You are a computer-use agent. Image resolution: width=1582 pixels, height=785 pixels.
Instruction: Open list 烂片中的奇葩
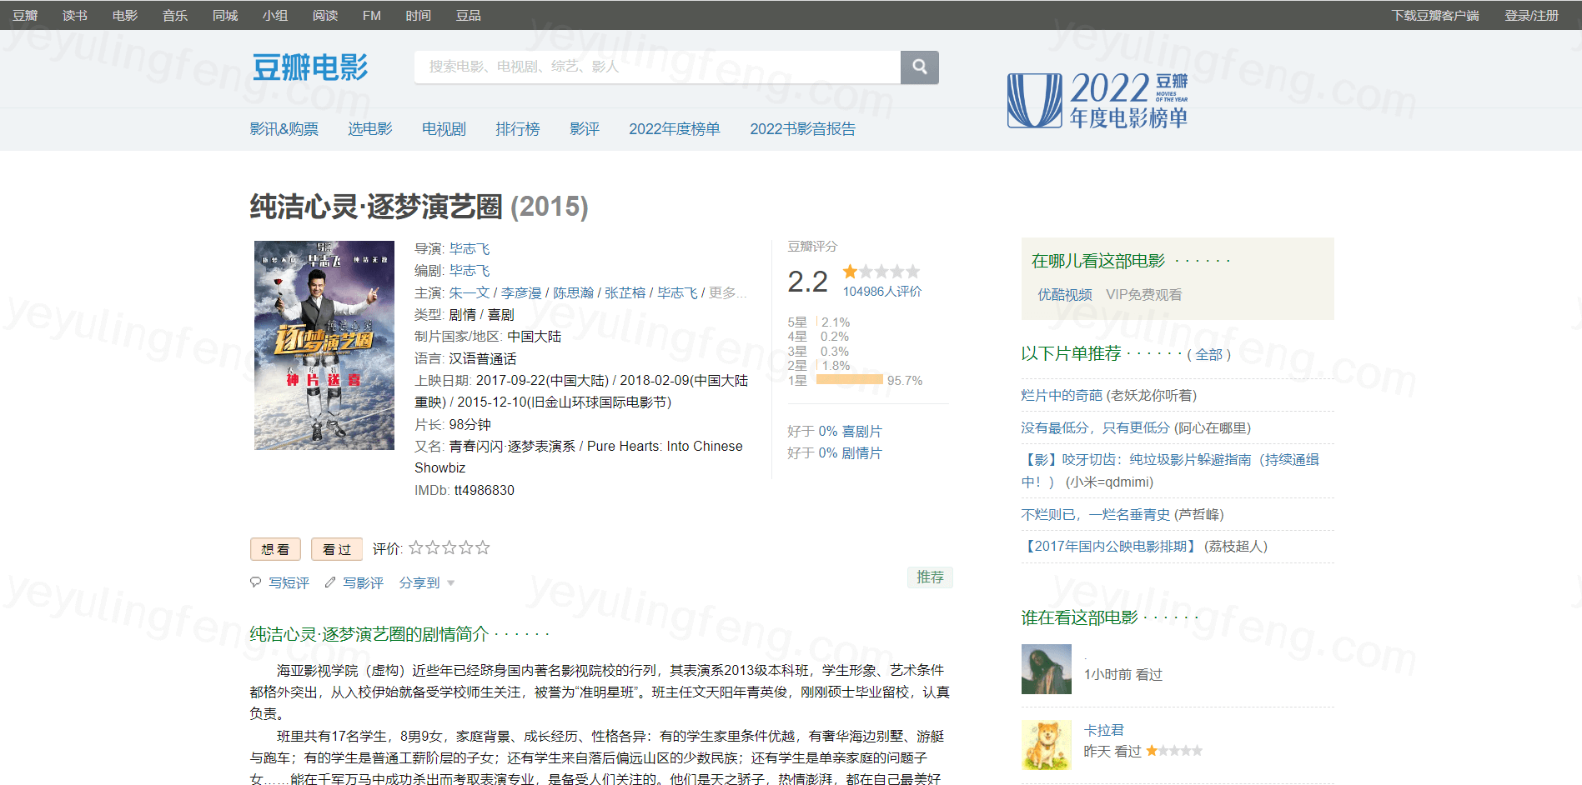(x=1062, y=395)
